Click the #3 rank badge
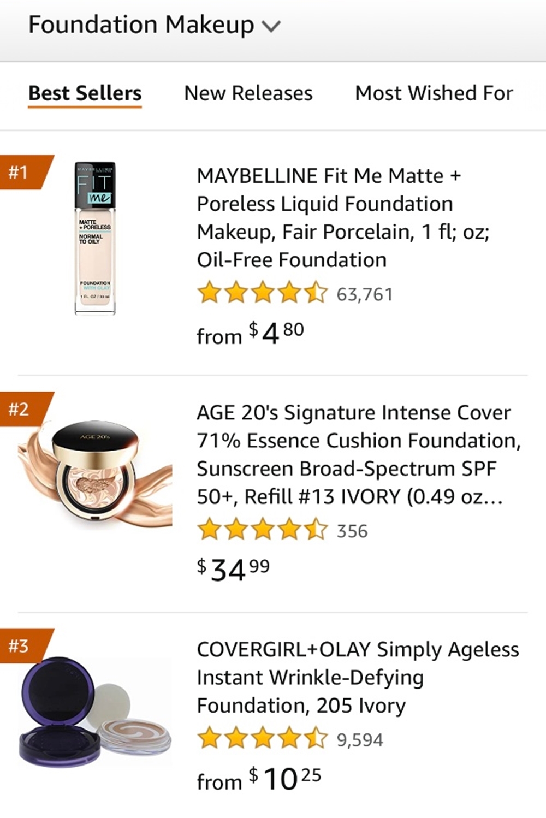546x818 pixels. click(x=21, y=646)
